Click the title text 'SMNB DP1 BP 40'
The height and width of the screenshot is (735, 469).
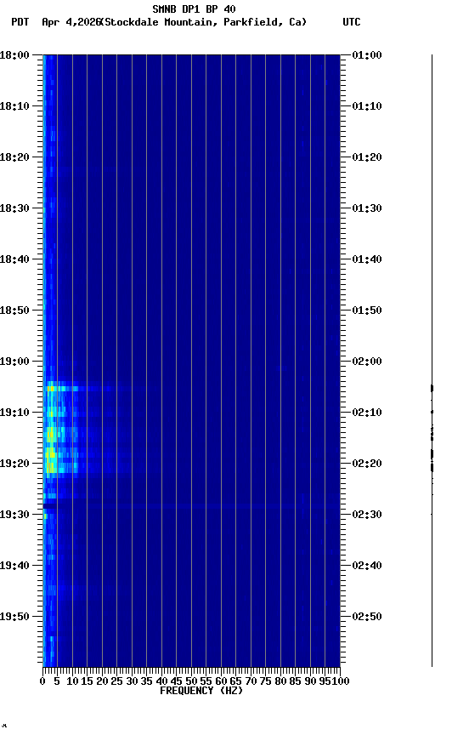point(194,9)
